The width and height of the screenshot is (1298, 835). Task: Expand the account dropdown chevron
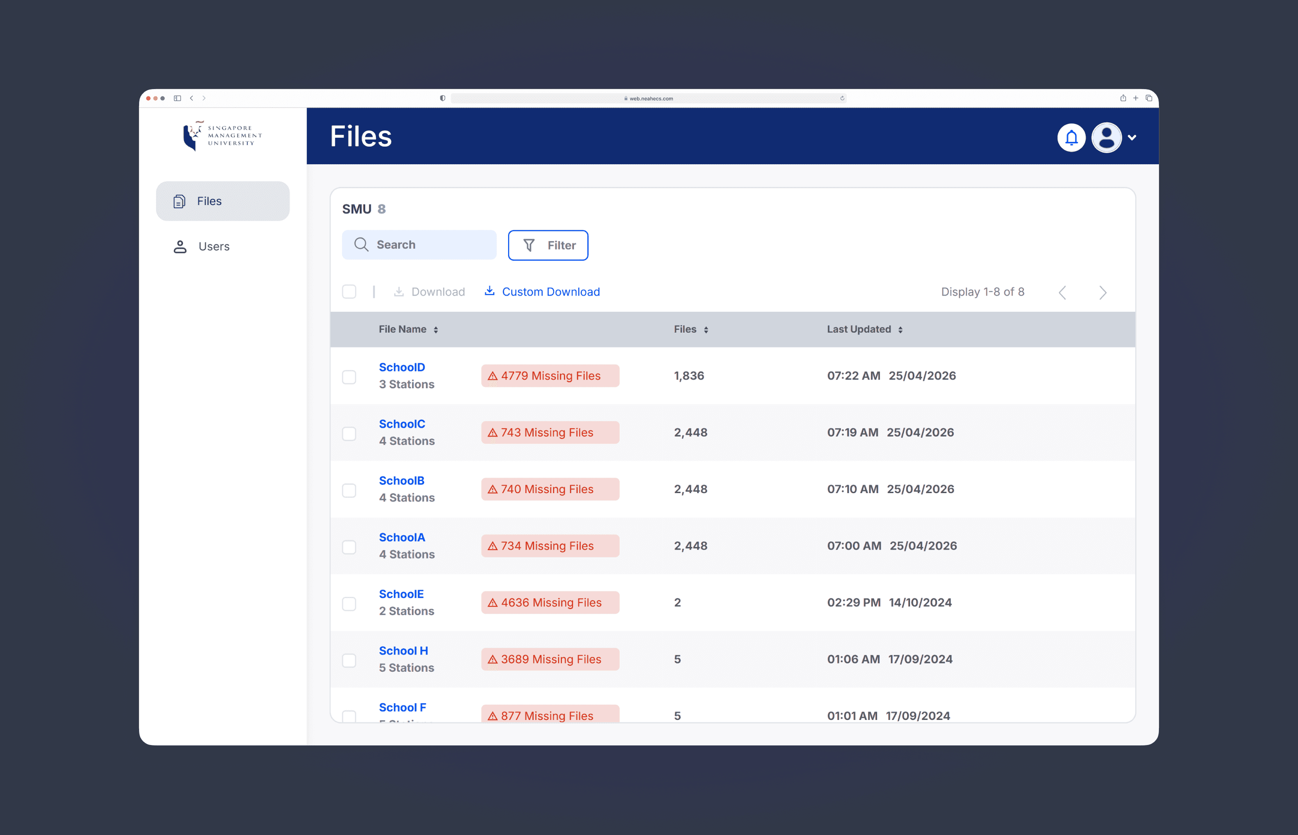coord(1132,138)
